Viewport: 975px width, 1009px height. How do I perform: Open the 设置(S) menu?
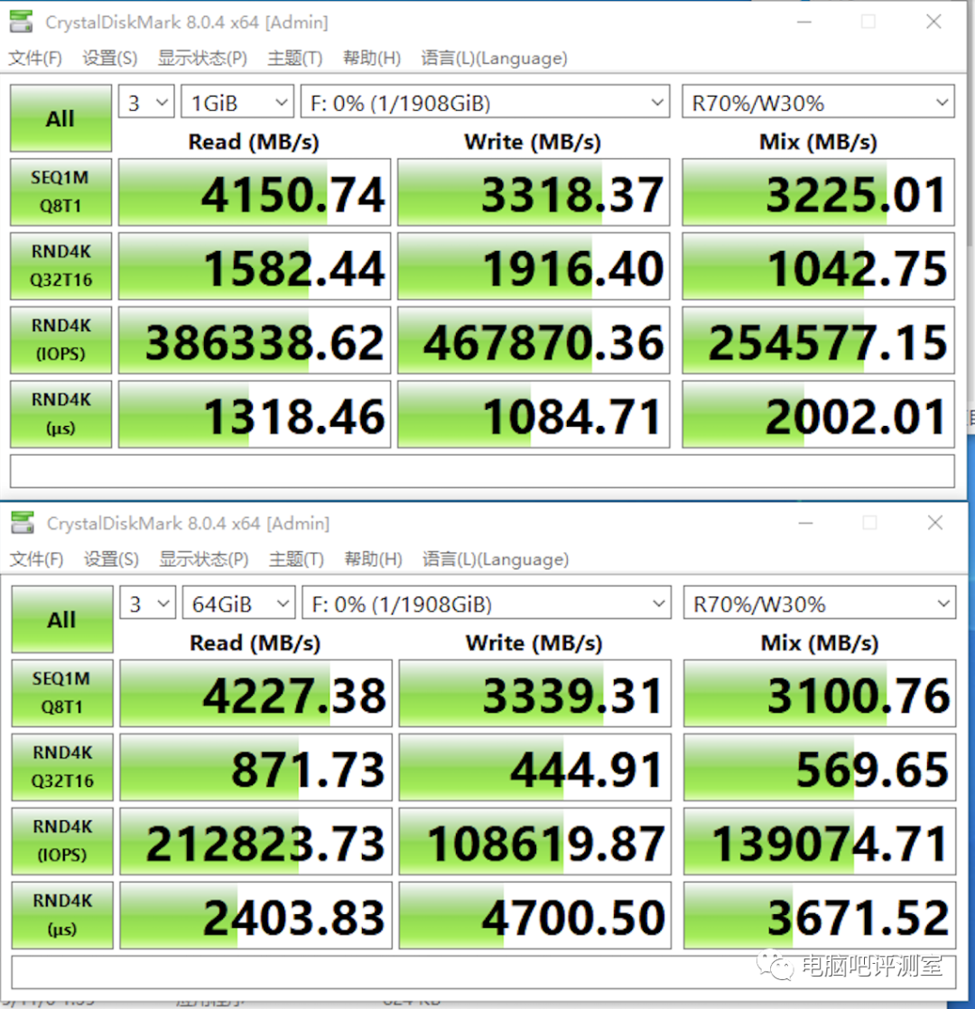click(108, 58)
